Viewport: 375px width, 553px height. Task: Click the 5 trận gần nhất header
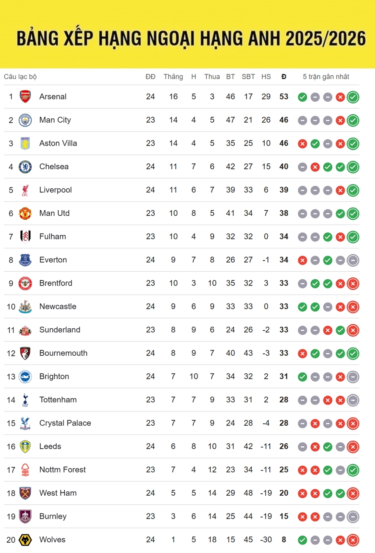[326, 77]
